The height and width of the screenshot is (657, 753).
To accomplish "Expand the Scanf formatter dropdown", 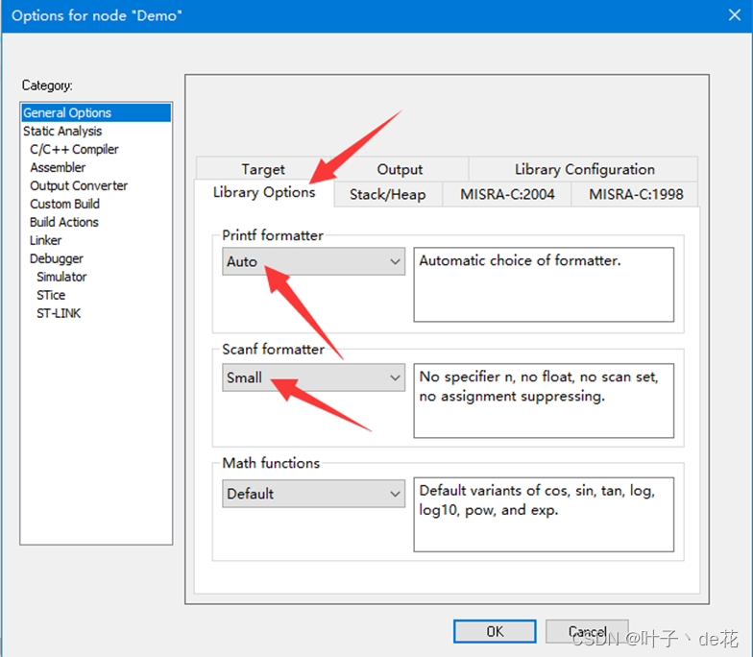I will [x=313, y=378].
